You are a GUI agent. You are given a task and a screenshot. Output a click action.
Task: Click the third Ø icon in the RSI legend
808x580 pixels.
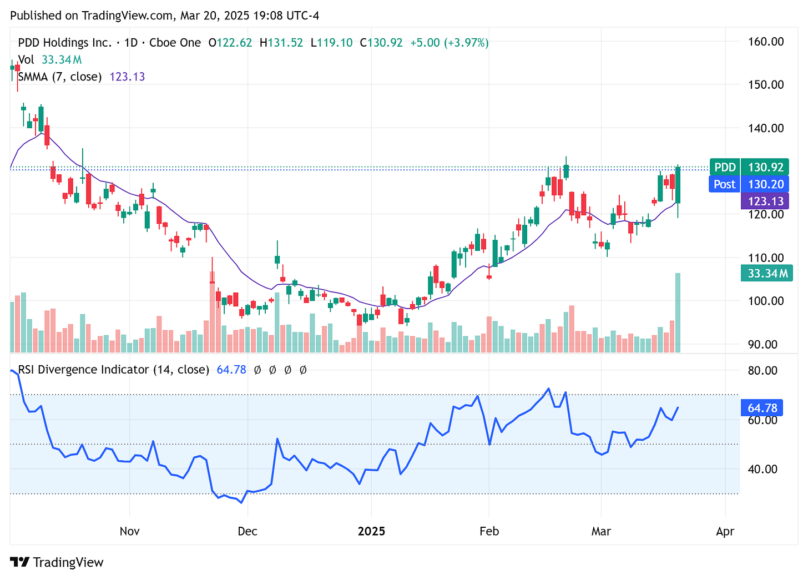287,370
